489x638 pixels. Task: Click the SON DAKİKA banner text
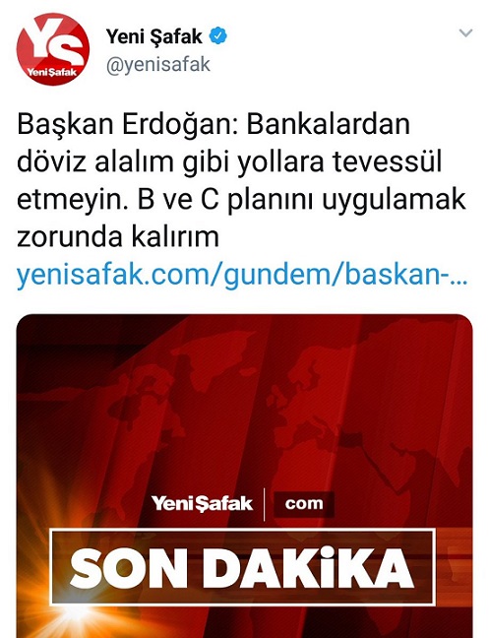(x=242, y=568)
